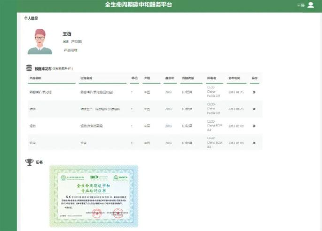Open the user account icon at top right

(311, 5)
